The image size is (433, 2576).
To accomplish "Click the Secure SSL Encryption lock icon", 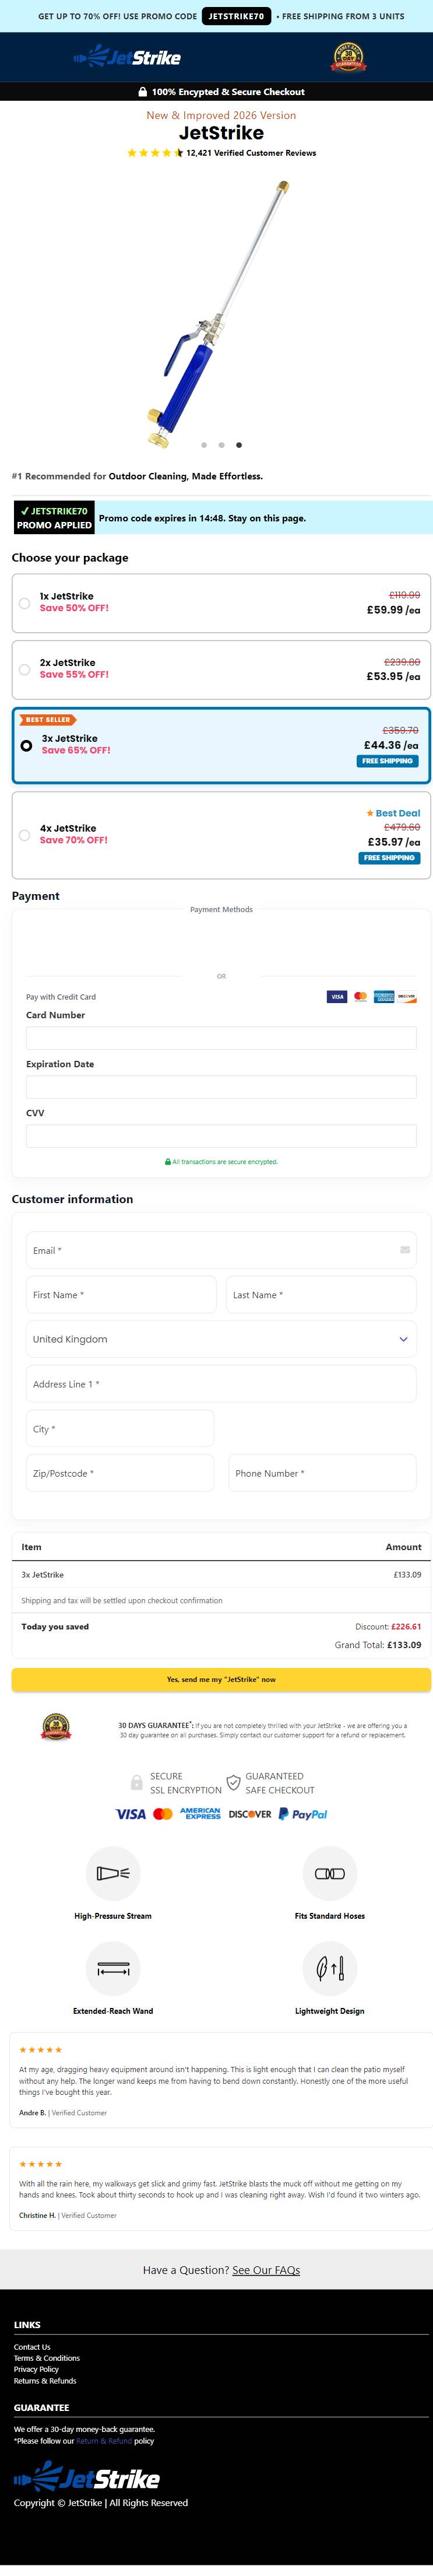I will [136, 1782].
